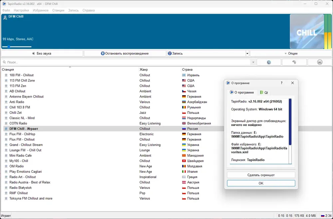
Task: Click the station icon for Anti Radio
Action: tap(6, 102)
